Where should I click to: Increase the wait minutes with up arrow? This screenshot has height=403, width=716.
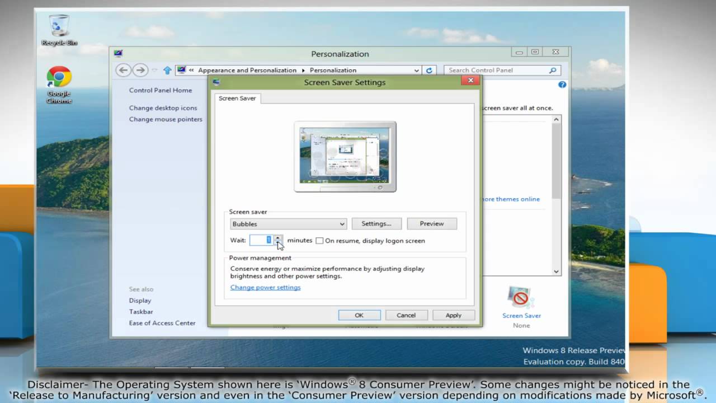(277, 237)
